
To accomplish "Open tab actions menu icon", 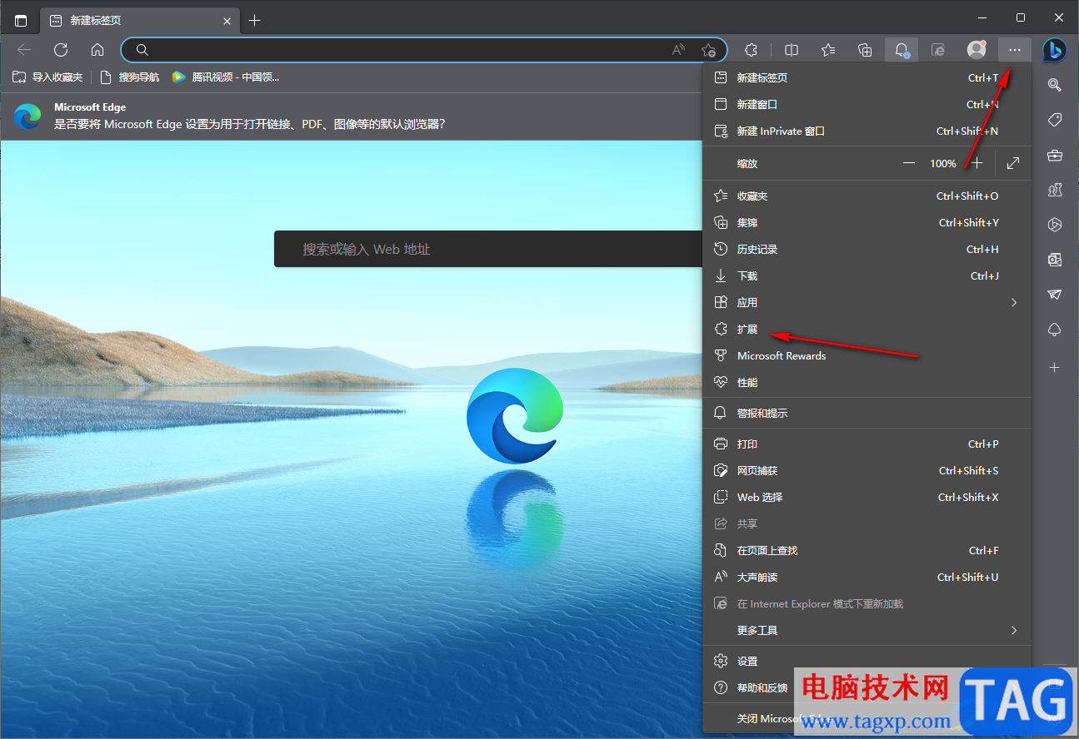I will (x=21, y=21).
